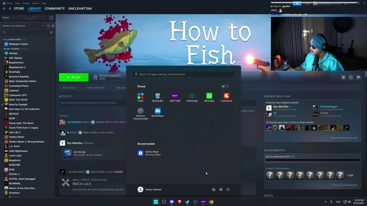Image resolution: width=367 pixels, height=206 pixels.
Task: Switch library to grid collections view
Action: tap(51, 17)
